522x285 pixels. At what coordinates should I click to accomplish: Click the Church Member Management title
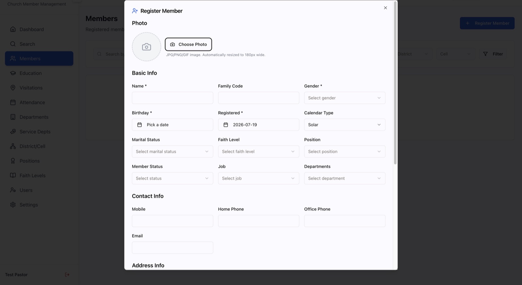coord(37,4)
